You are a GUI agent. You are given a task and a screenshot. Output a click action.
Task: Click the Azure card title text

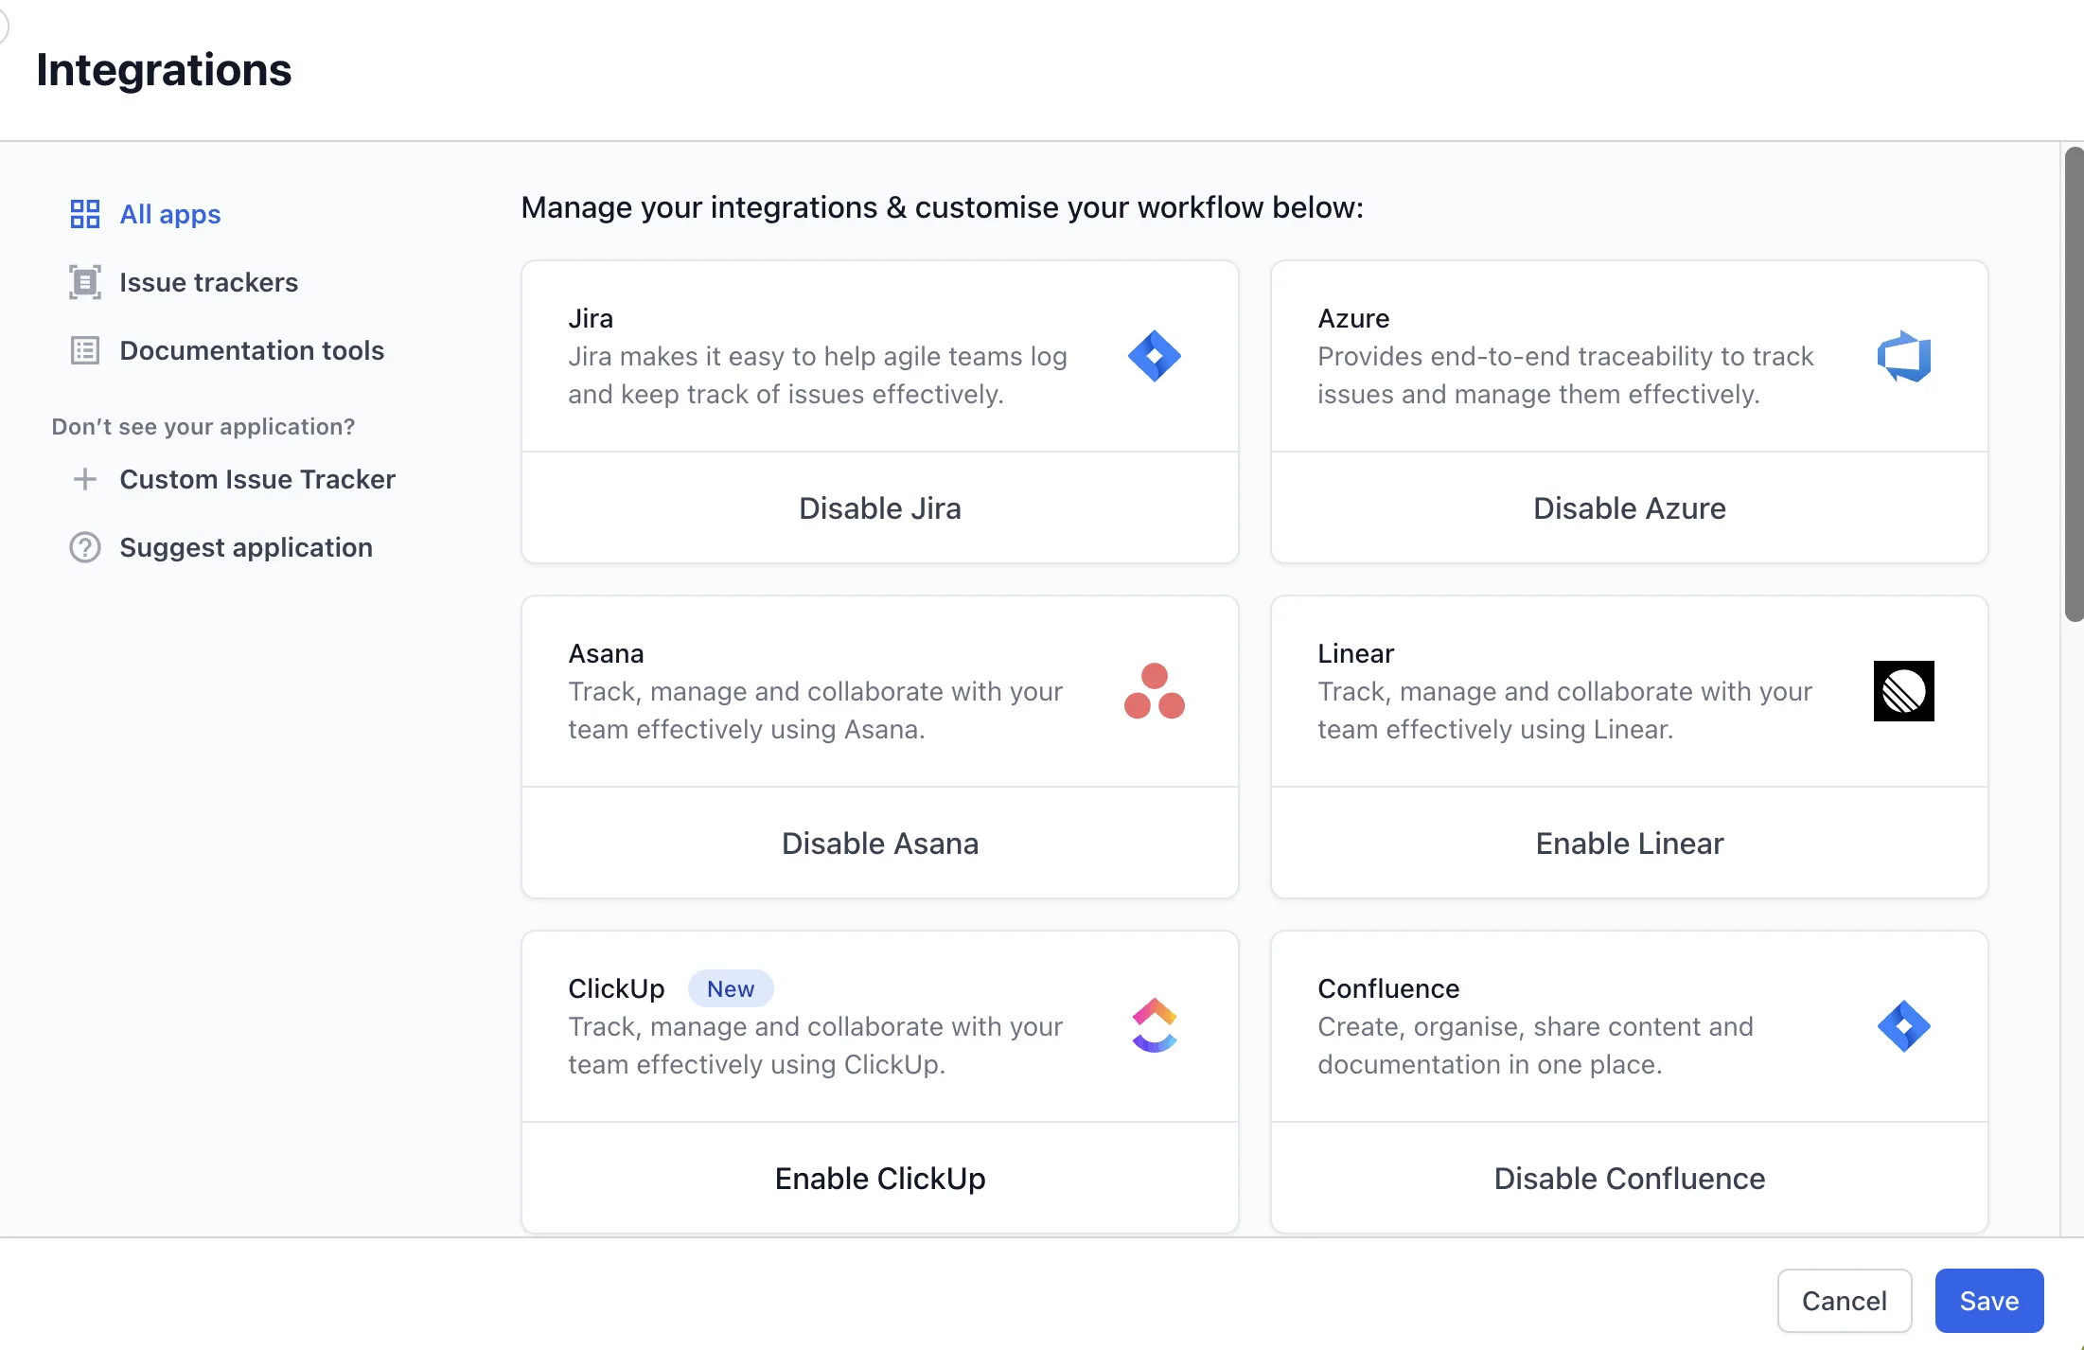tap(1353, 318)
